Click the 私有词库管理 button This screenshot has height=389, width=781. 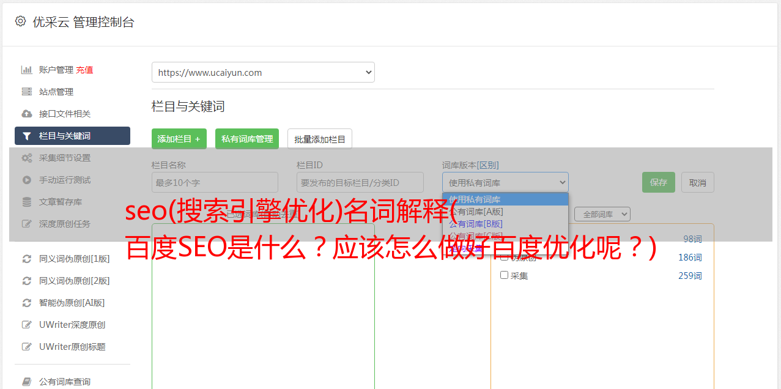click(x=247, y=139)
